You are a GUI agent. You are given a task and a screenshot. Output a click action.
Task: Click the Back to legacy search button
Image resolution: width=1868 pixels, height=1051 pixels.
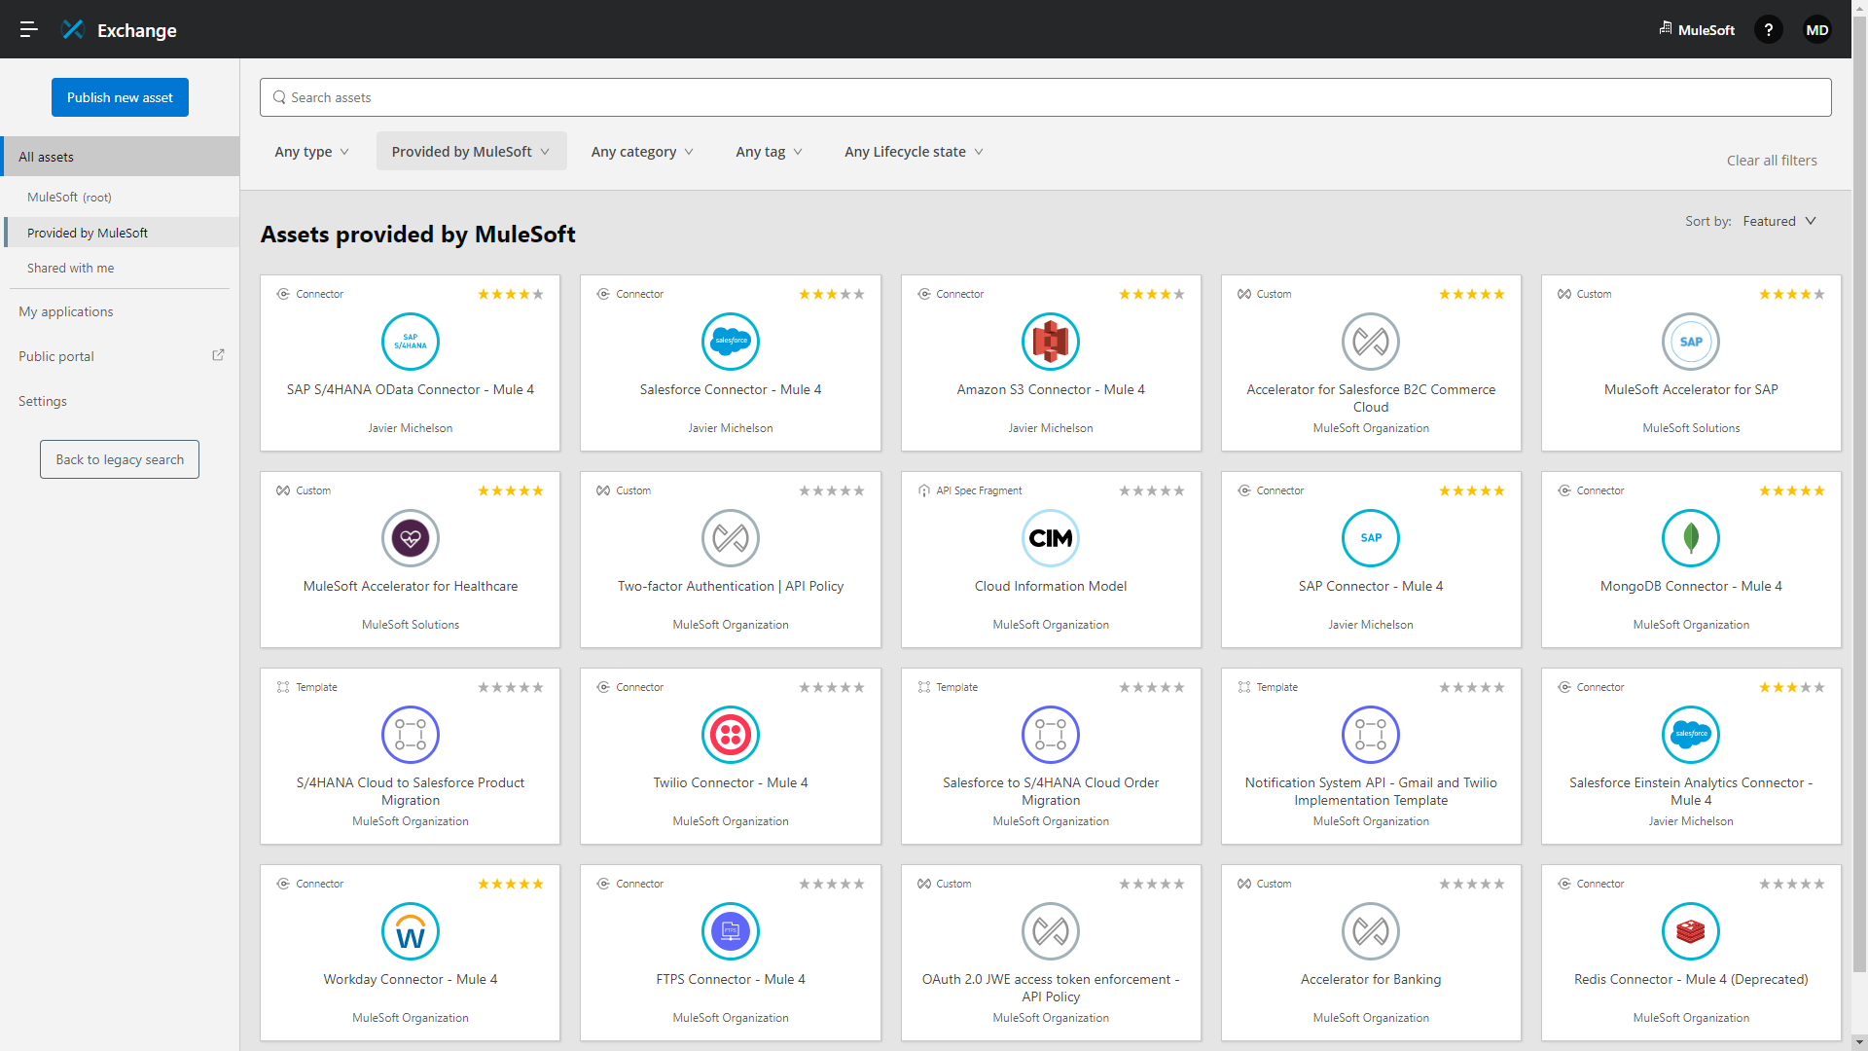(120, 459)
